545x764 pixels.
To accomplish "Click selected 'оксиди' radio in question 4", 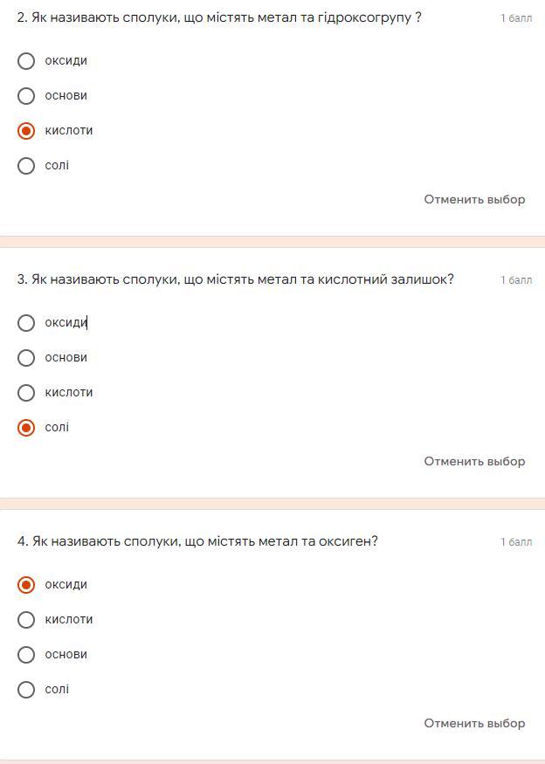I will [x=26, y=585].
